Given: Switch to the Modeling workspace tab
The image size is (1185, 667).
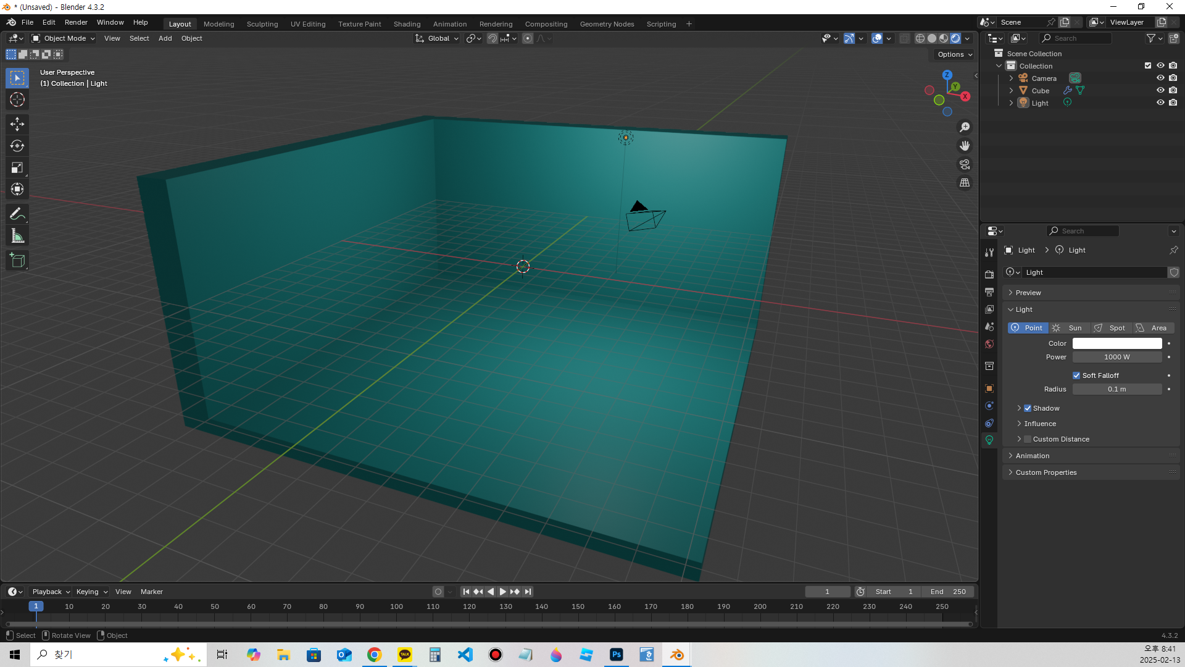Looking at the screenshot, I should tap(218, 24).
